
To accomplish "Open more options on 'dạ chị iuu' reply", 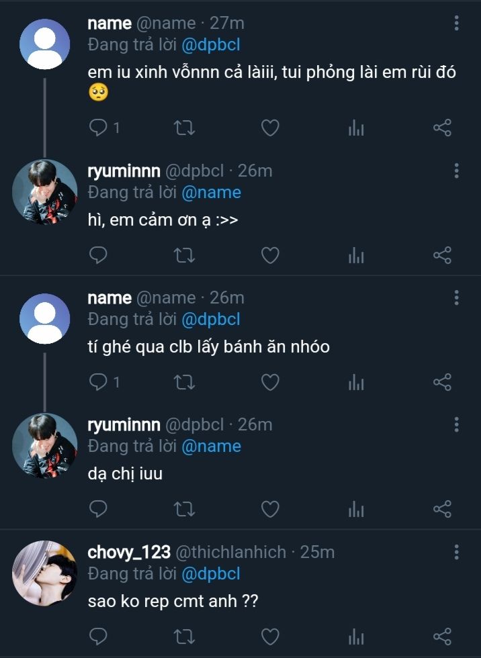I will coord(456,425).
